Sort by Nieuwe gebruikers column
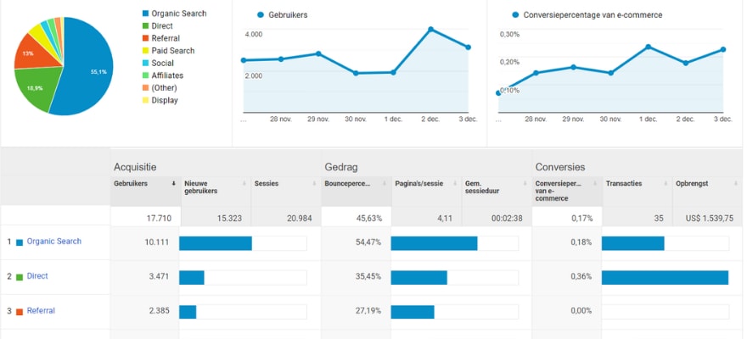Image resolution: width=747 pixels, height=339 pixels. pyautogui.click(x=201, y=187)
